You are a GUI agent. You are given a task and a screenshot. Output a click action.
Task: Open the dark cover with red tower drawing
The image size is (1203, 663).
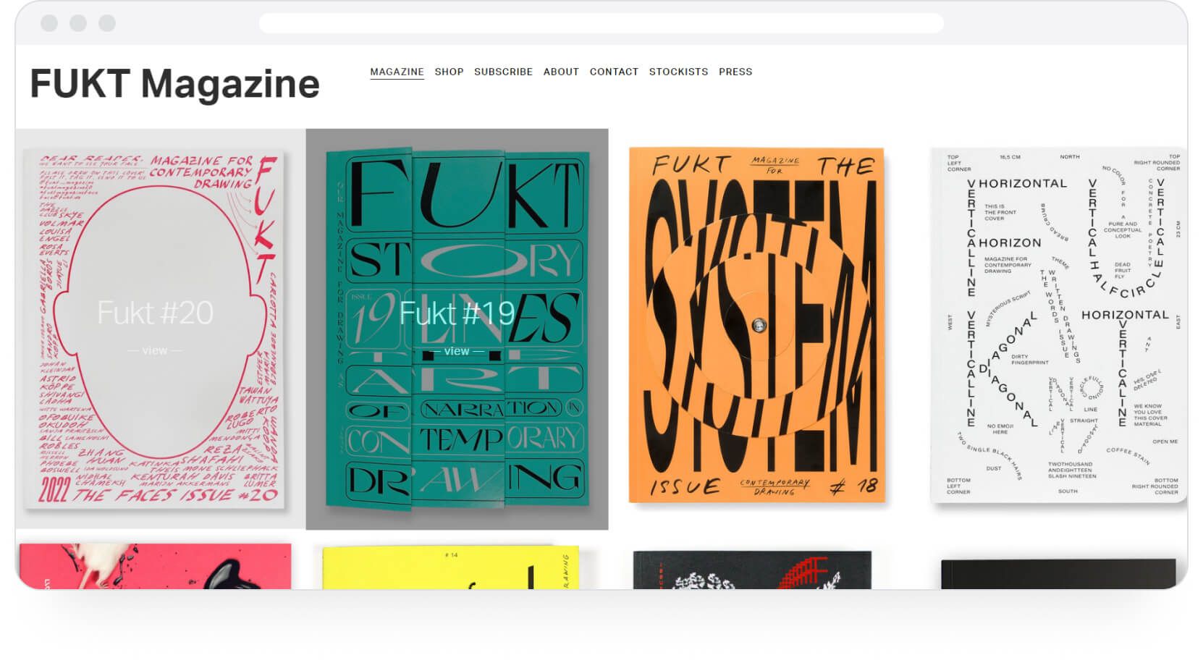753,570
